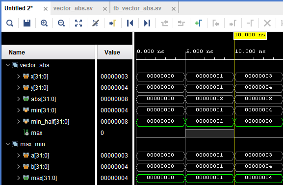This screenshot has height=185, width=283.
Task: Expand the min[31:0] signal bus
Action: coord(19,110)
